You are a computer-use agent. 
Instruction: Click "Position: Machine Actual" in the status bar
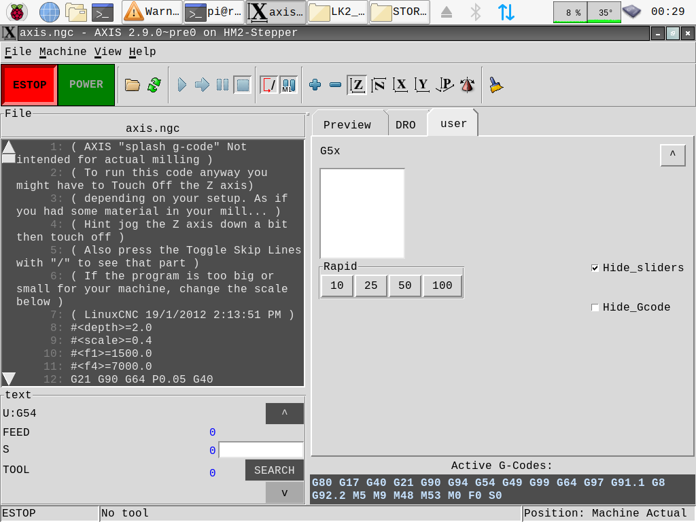605,513
